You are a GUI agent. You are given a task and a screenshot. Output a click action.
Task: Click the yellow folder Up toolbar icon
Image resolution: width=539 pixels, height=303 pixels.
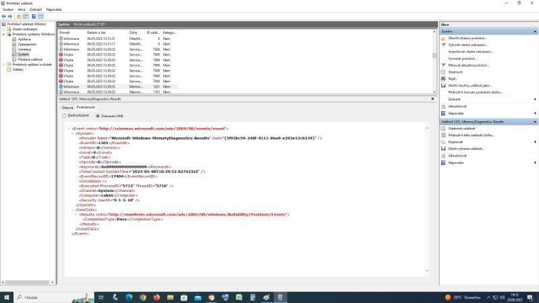[x=19, y=16]
